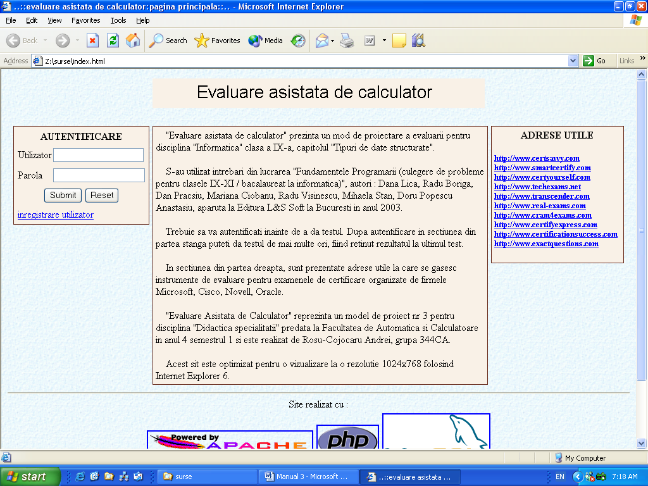Screen dimensions: 648x486
Task: Click the Go button
Action: 594,61
